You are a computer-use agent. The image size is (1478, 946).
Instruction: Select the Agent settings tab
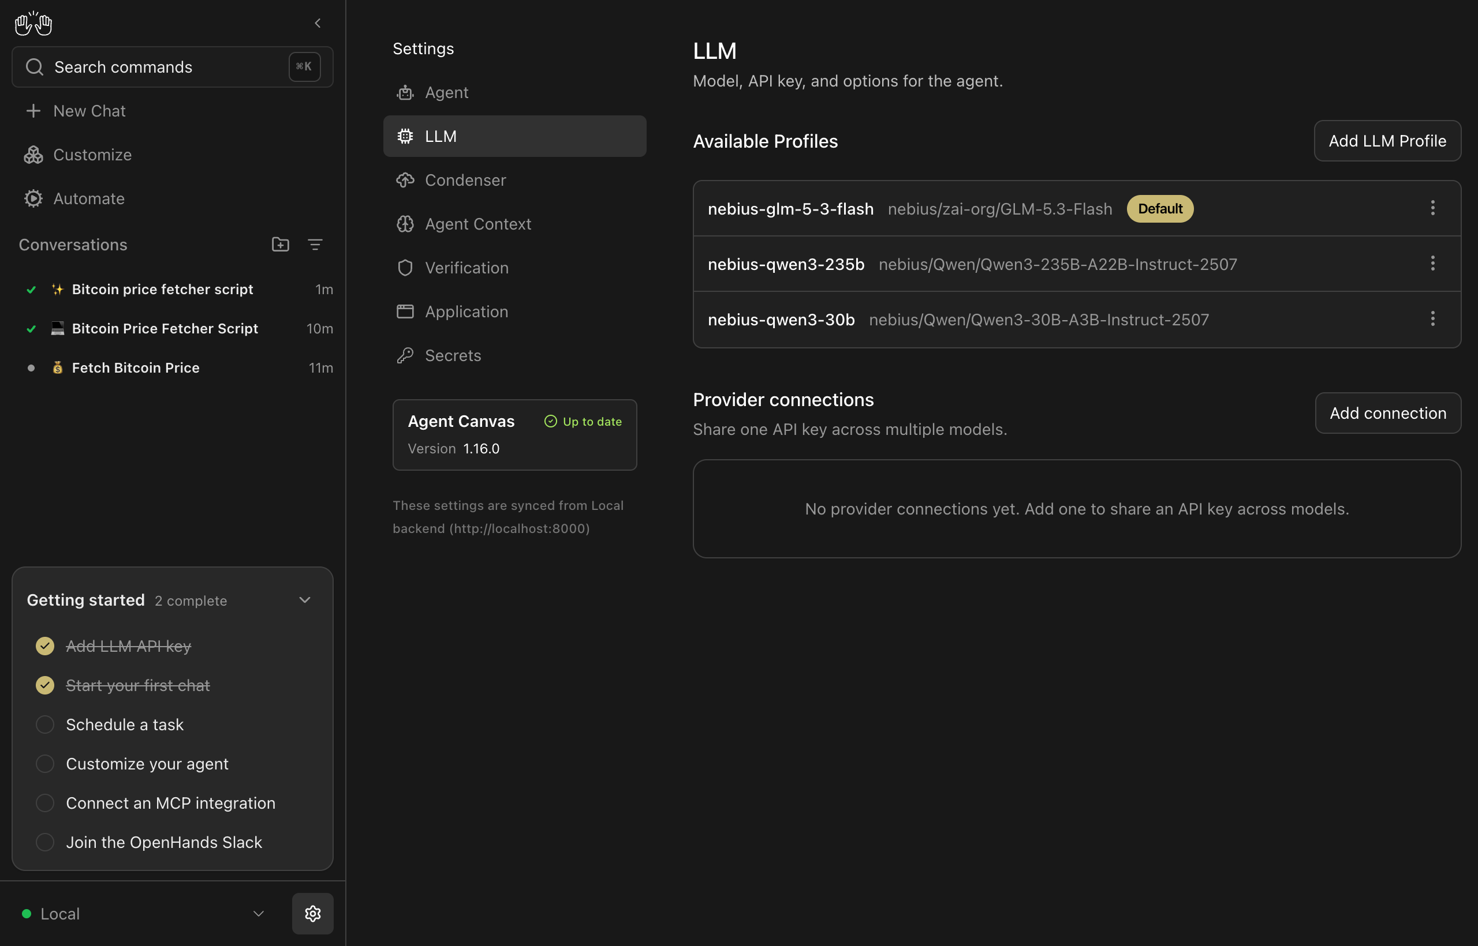coord(514,93)
